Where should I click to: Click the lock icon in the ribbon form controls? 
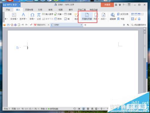pyautogui.click(x=139, y=19)
